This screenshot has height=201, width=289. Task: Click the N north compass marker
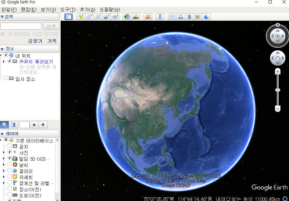coord(278,25)
